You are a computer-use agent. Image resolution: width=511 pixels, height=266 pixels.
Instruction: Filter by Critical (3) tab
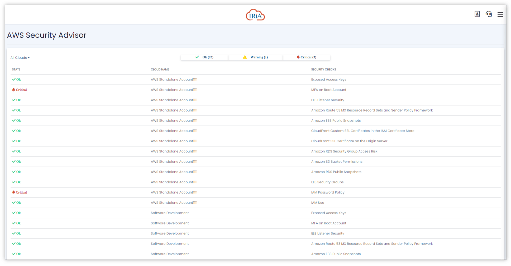[x=306, y=57]
